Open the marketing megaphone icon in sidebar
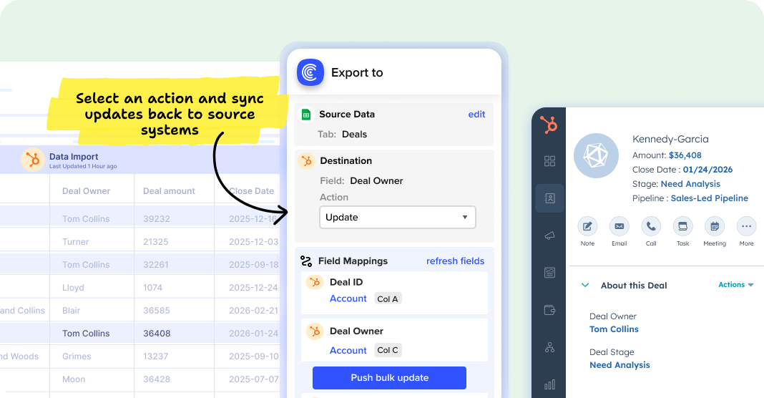Screen dimensions: 764x398 tap(549, 236)
